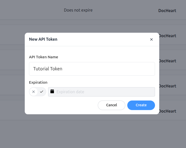Click the 'Expiration' label
Screen dimensions: 186x148
pyautogui.click(x=38, y=82)
